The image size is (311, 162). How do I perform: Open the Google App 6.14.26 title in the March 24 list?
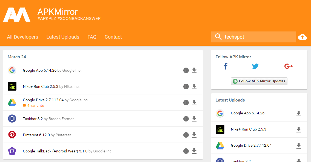coord(40,70)
